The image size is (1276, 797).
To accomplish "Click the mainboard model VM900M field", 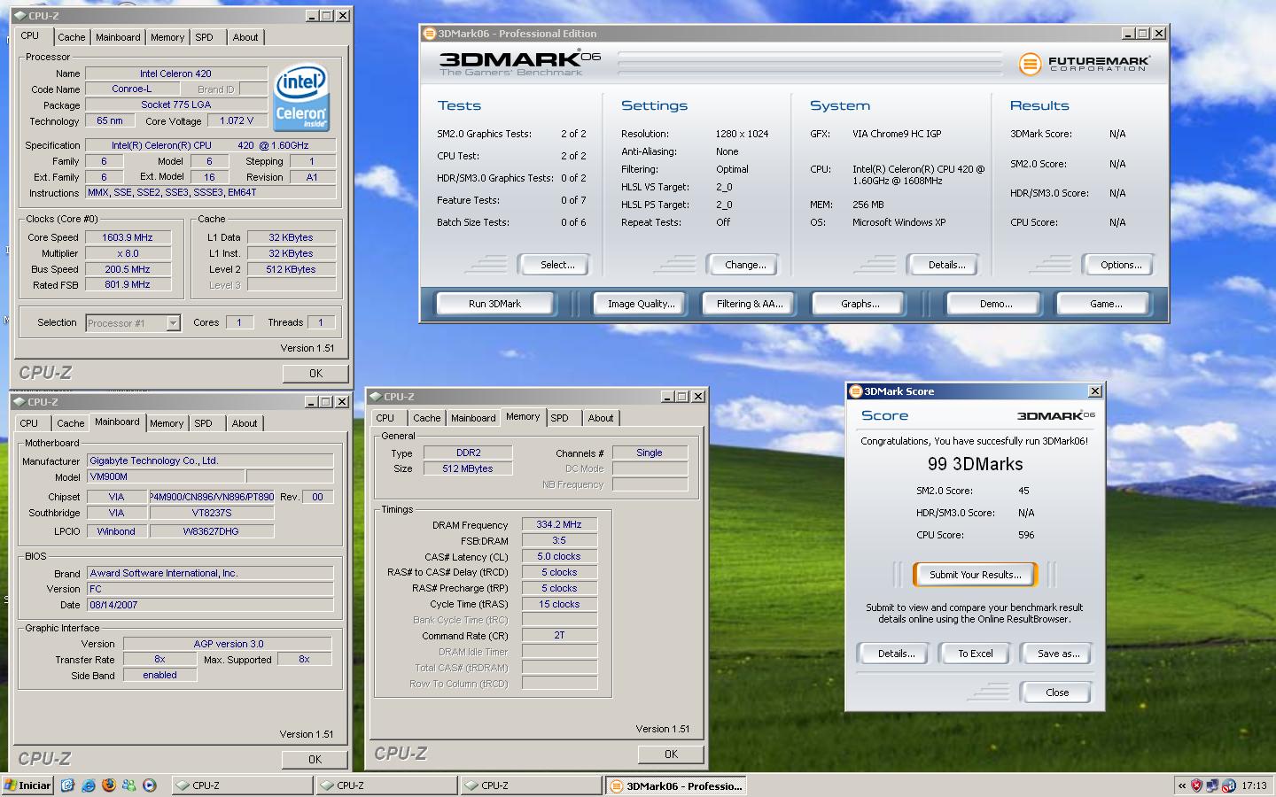I will point(166,476).
